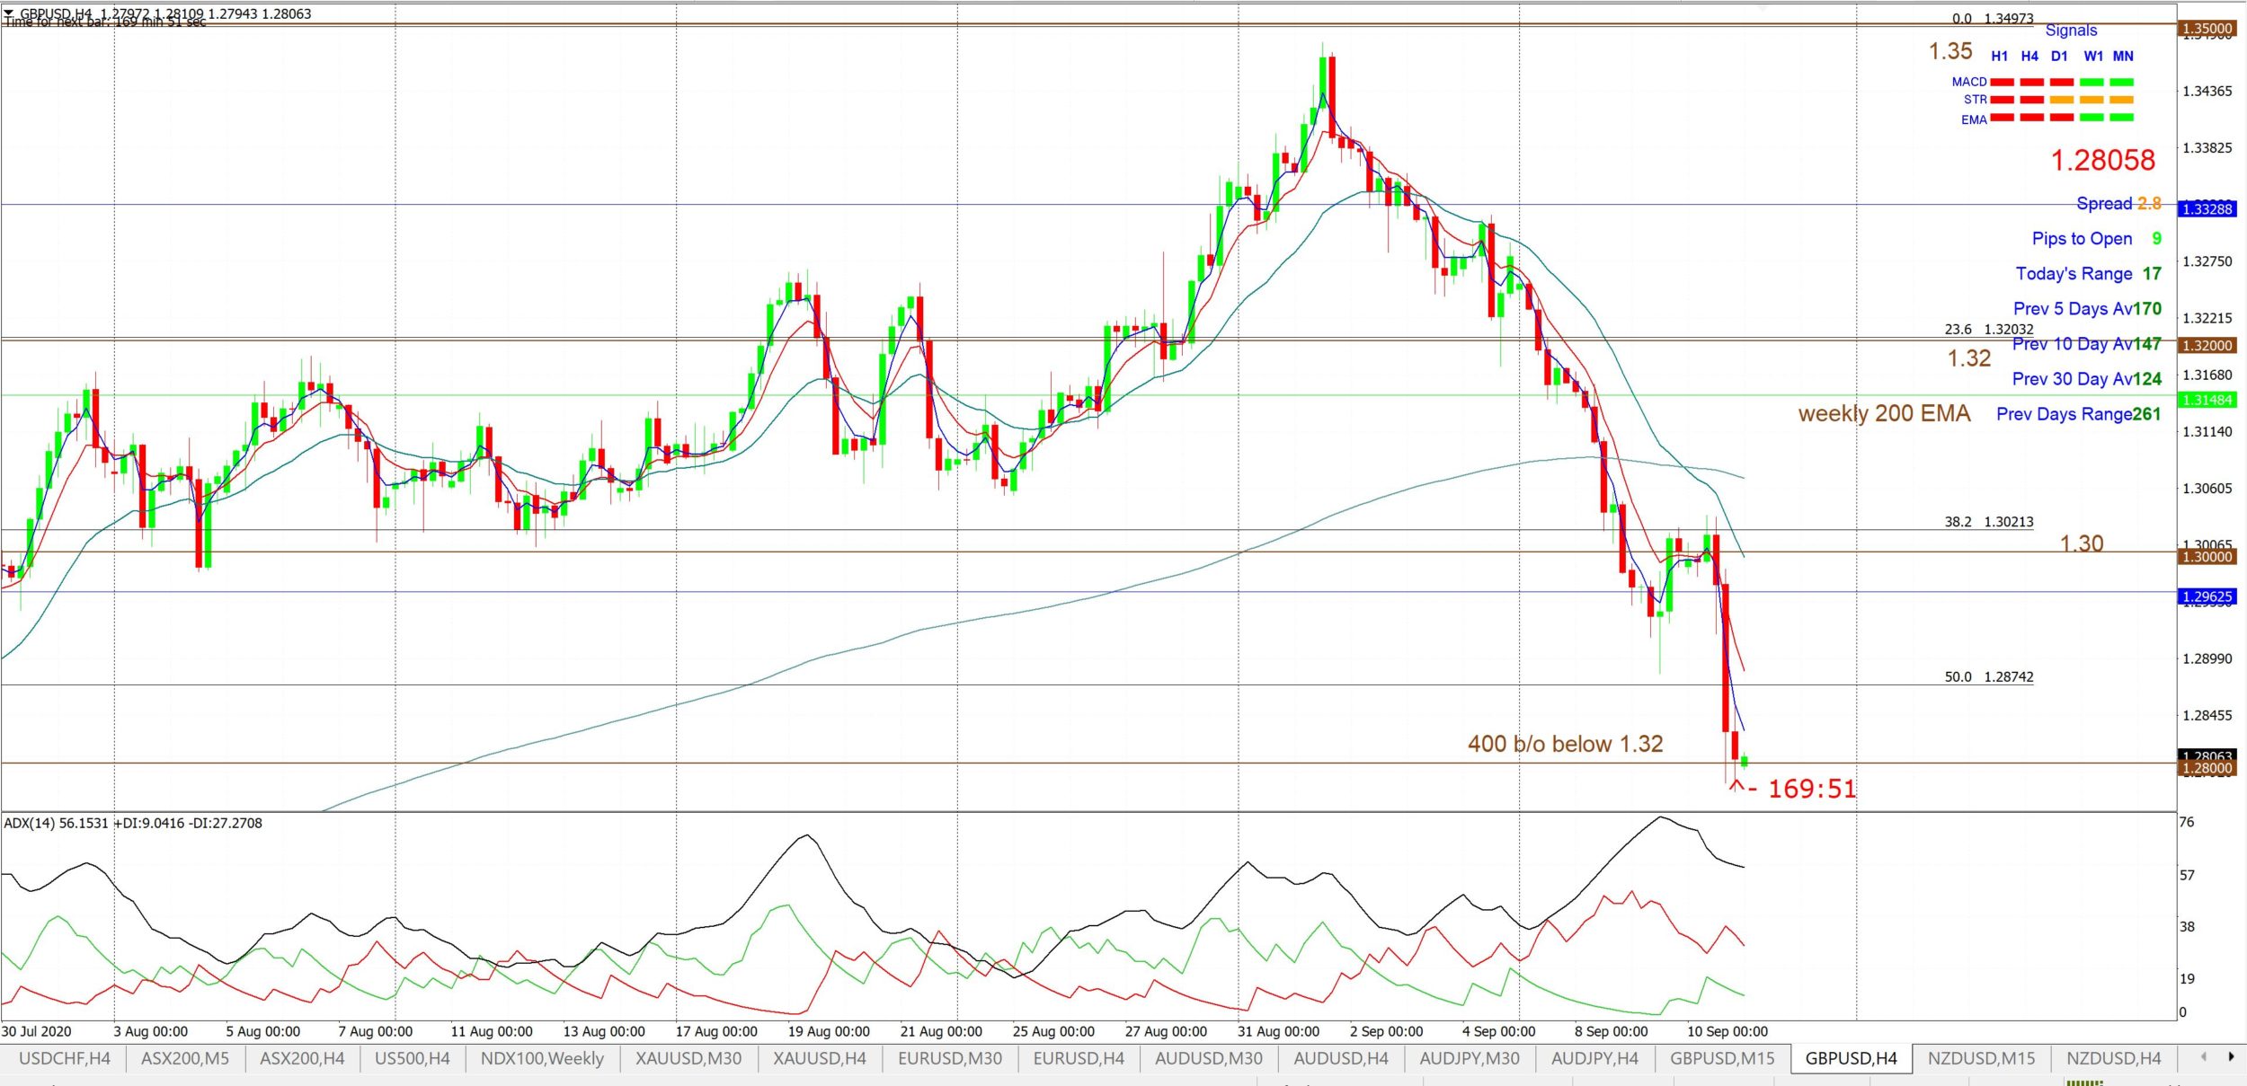The image size is (2247, 1086).
Task: Select the brown '1.35' level label
Action: (1950, 51)
